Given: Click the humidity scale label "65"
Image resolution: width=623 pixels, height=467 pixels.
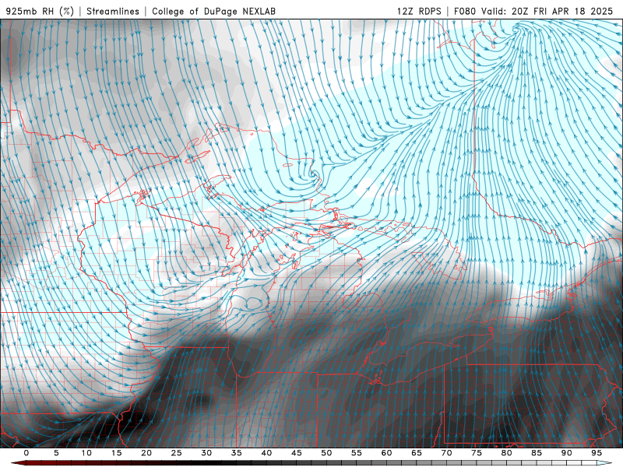Looking at the screenshot, I should 417,453.
